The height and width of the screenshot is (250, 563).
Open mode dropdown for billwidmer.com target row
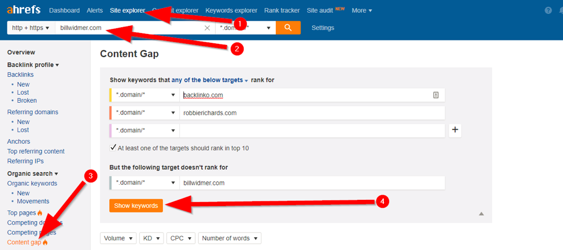[146, 182]
